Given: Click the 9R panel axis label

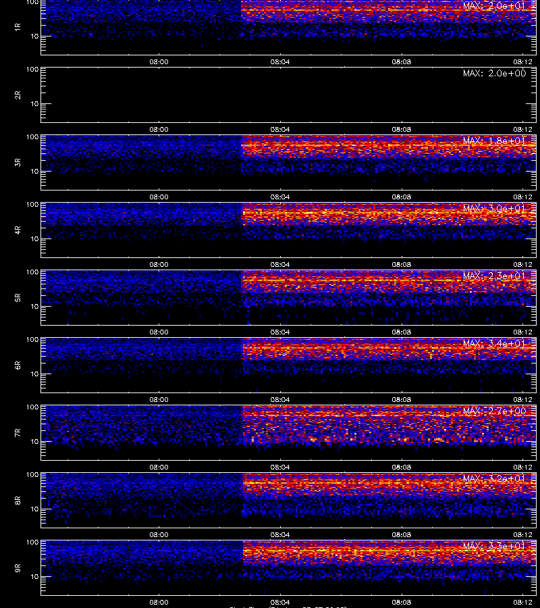Looking at the screenshot, I should (x=18, y=568).
